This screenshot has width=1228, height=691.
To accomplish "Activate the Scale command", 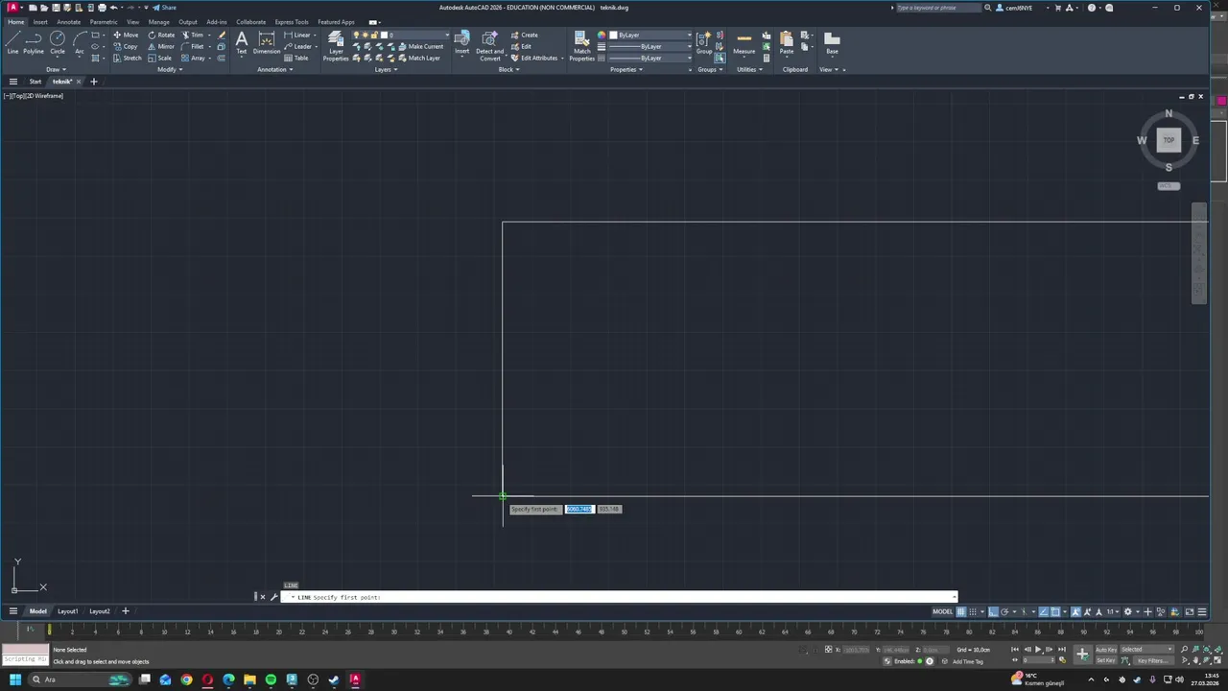I will [x=159, y=58].
